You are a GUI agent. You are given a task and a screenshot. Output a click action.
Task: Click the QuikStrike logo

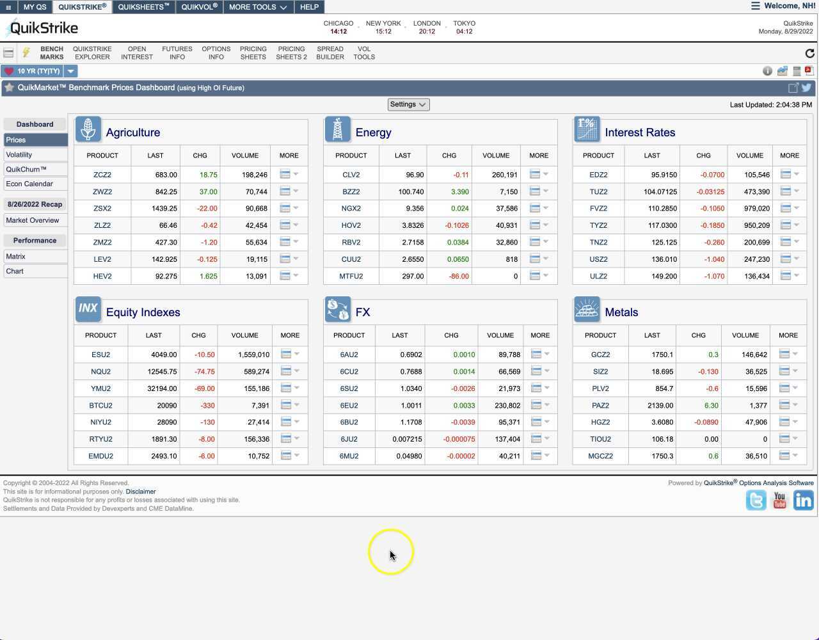(x=42, y=28)
